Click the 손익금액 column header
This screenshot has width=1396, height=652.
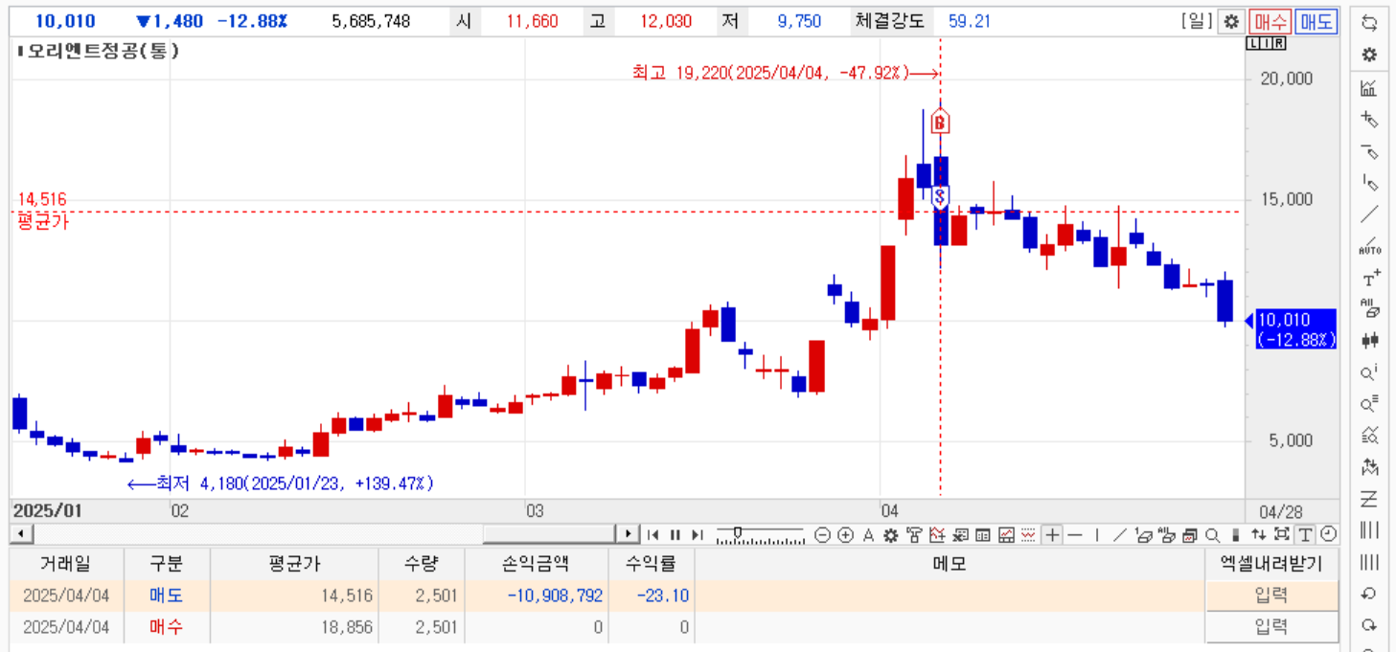(x=536, y=563)
